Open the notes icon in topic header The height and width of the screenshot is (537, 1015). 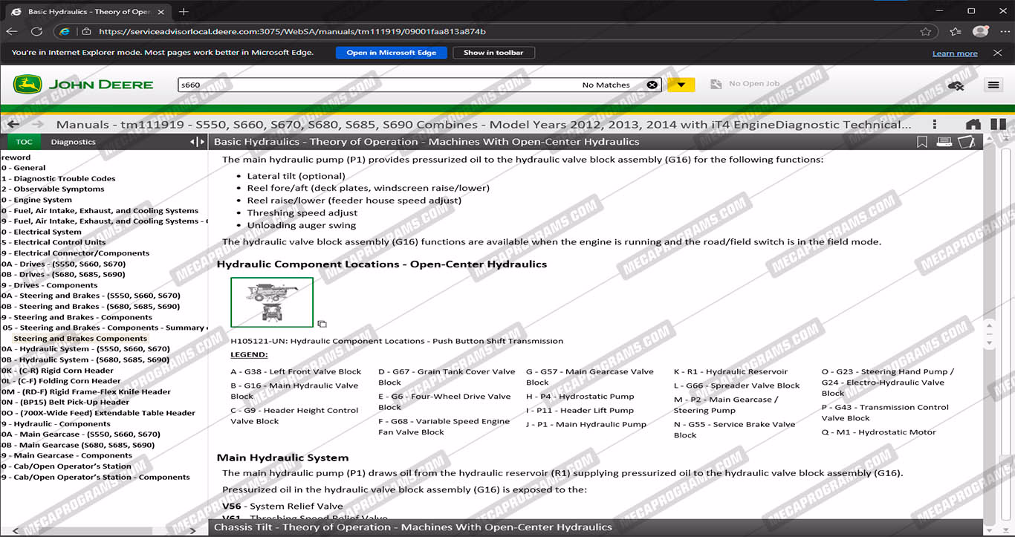[966, 142]
